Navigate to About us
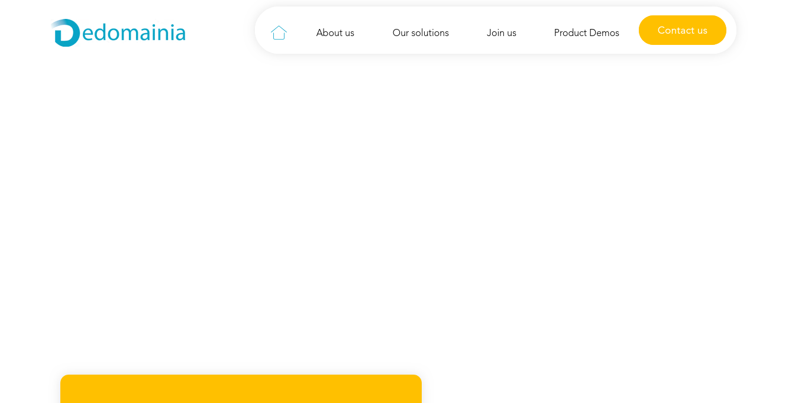 tap(335, 32)
